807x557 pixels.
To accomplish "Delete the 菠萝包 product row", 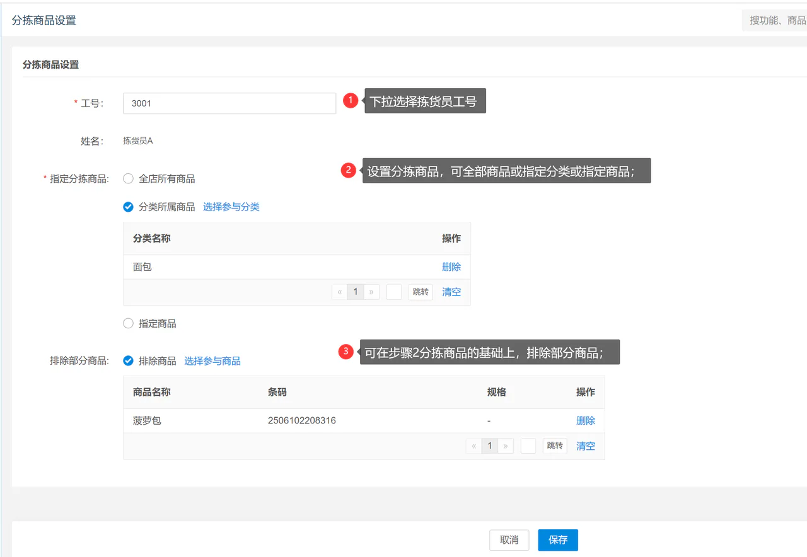I will point(586,420).
